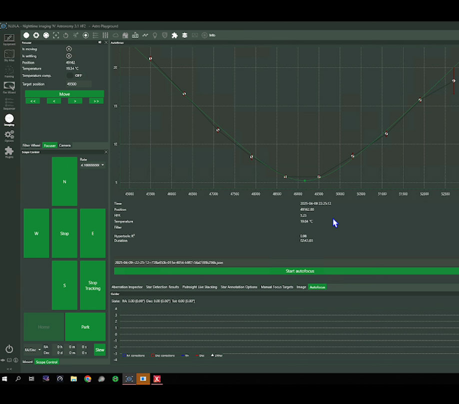Click the Park mount button
This screenshot has width=459, height=404.
(x=85, y=327)
